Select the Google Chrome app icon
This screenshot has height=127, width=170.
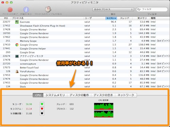pos(17,45)
